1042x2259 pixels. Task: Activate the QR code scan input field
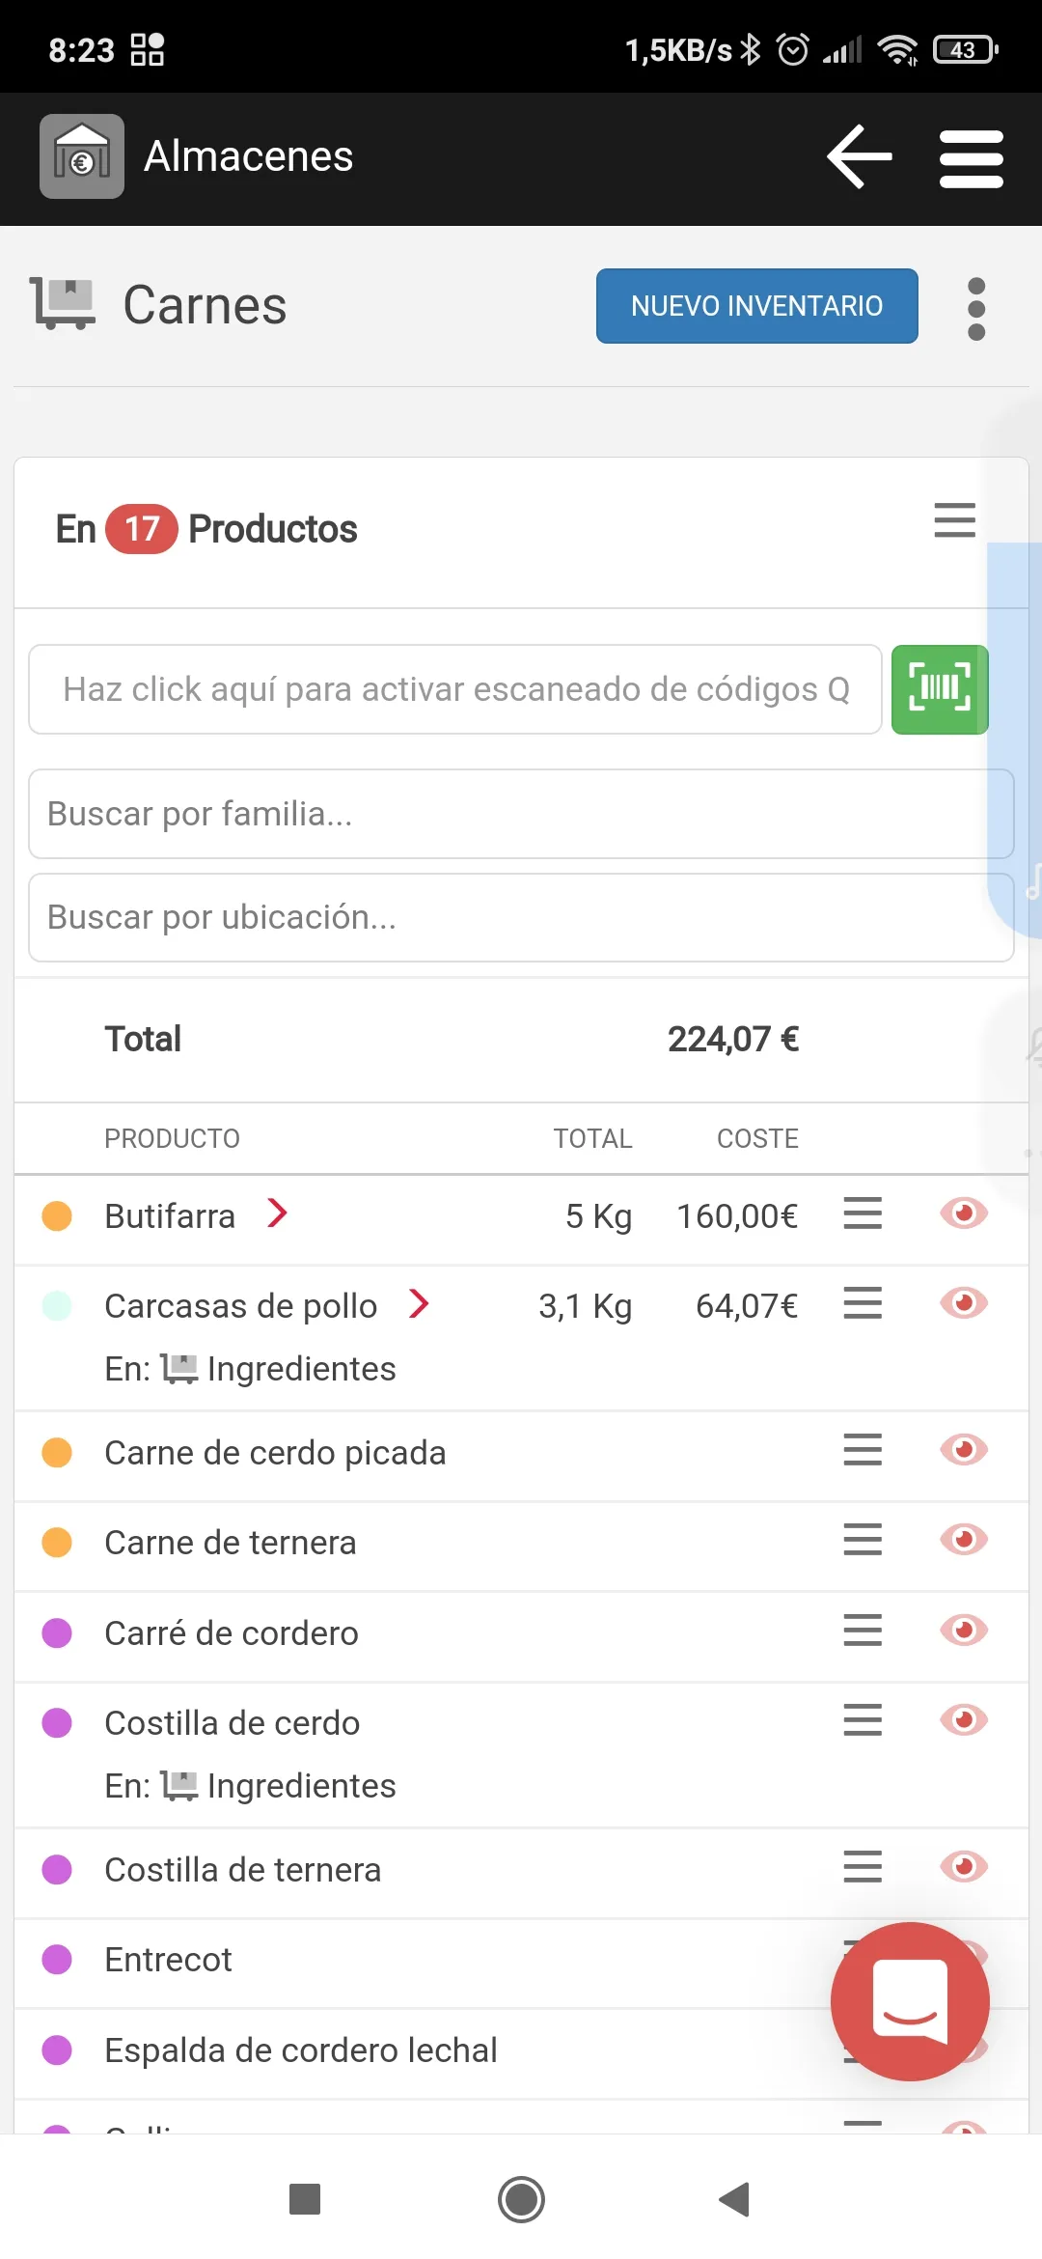(x=455, y=689)
